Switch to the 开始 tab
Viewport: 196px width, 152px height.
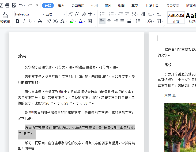(48, 6)
